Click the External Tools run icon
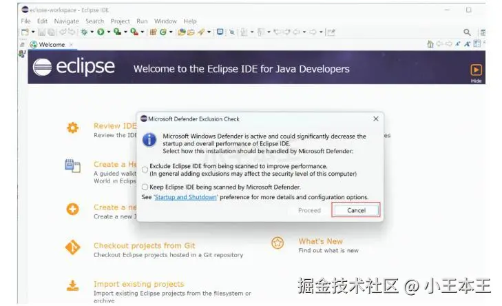This screenshot has height=306, width=502. tap(134, 32)
